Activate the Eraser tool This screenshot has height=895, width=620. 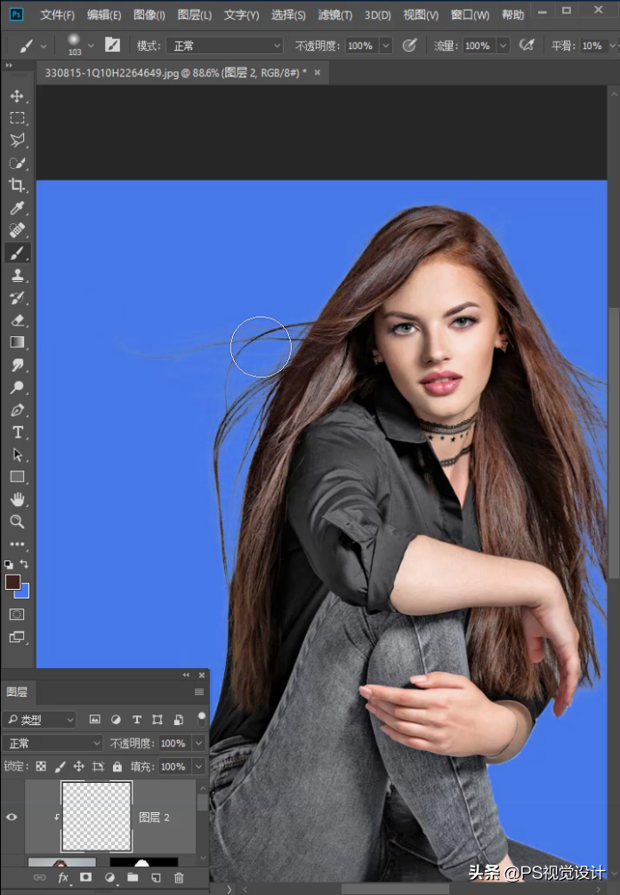17,320
